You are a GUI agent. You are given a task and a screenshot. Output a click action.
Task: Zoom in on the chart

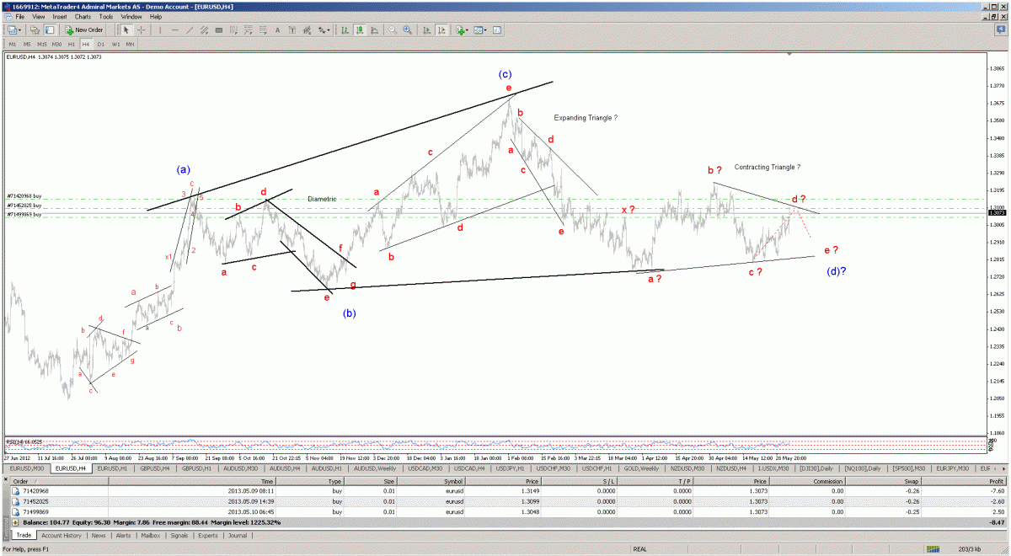pos(407,29)
